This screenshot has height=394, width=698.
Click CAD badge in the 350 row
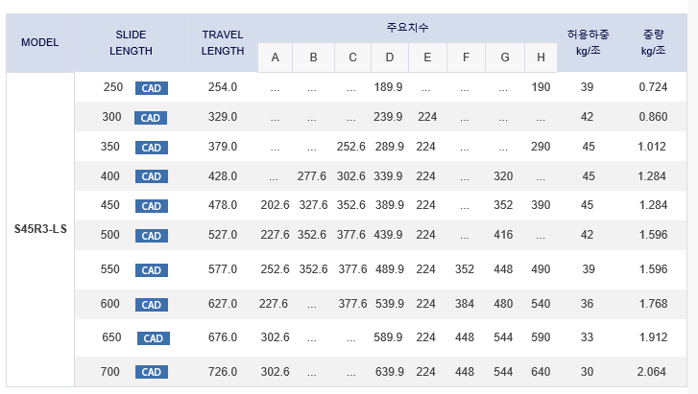point(152,148)
